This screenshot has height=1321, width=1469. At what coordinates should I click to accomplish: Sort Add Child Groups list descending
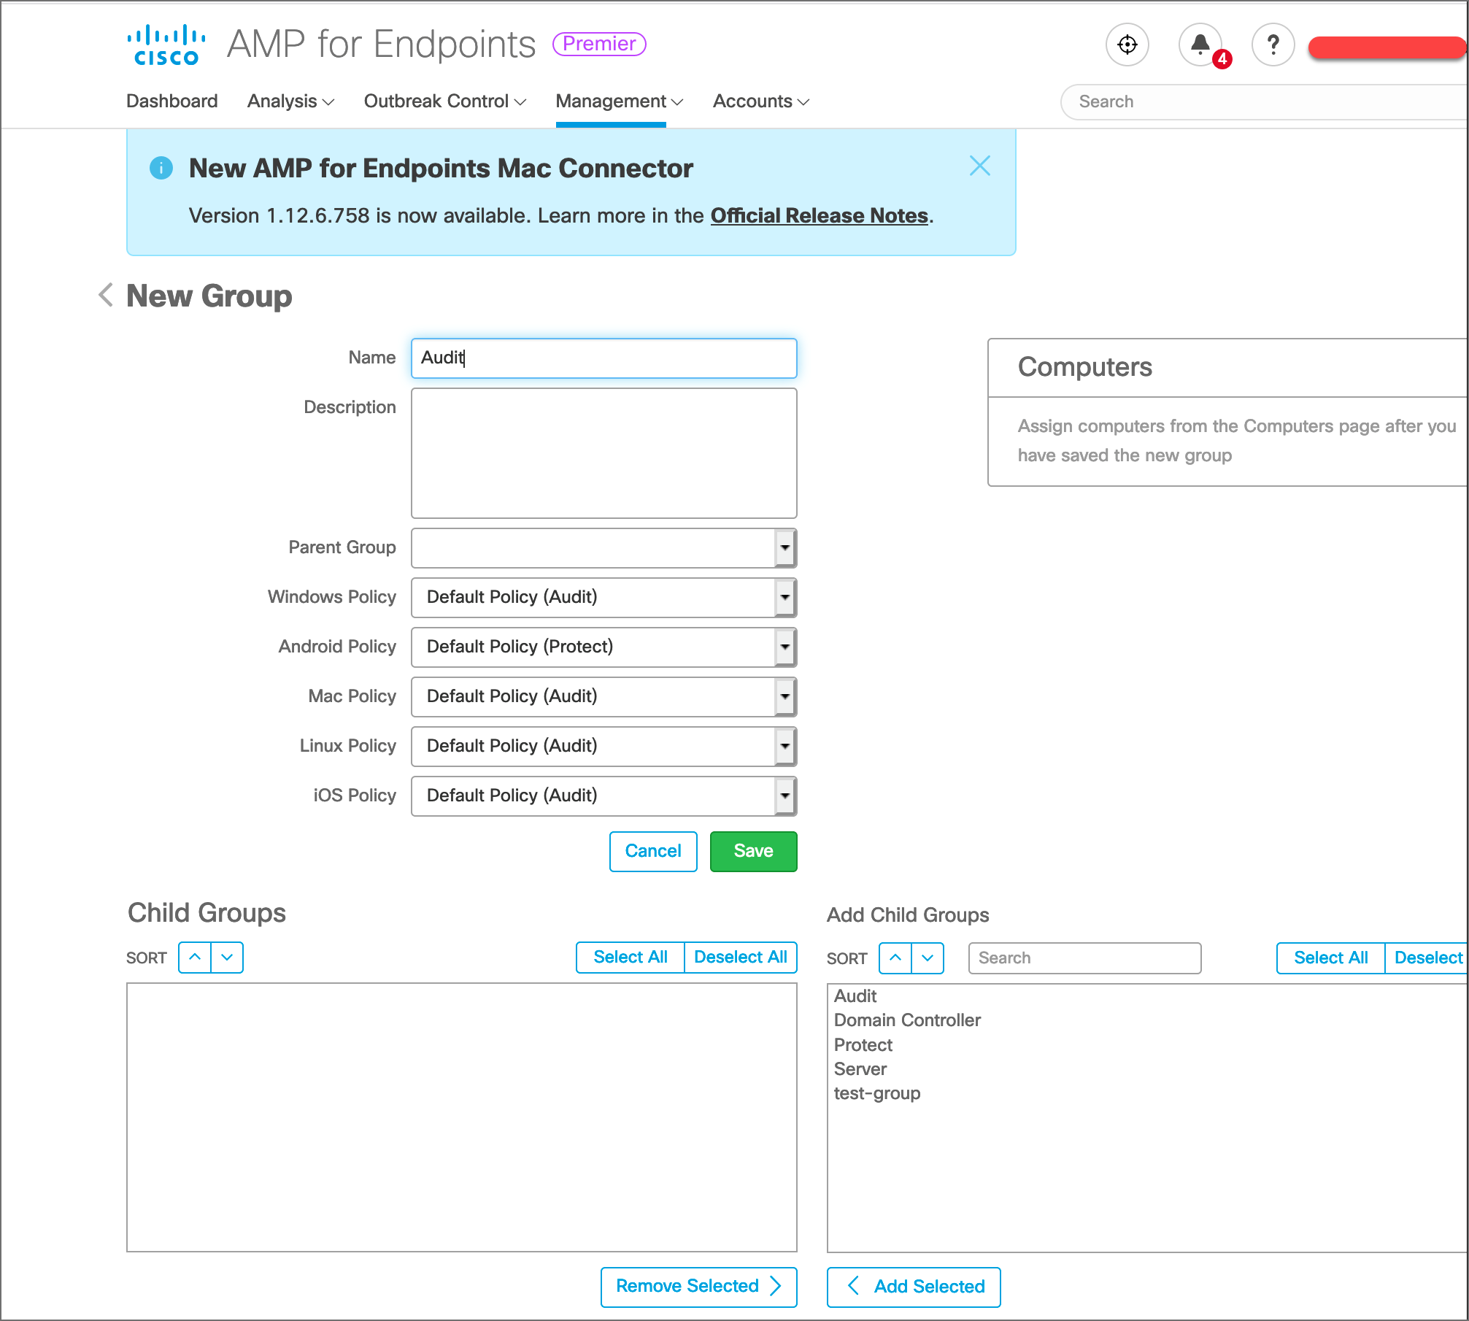pos(928,958)
